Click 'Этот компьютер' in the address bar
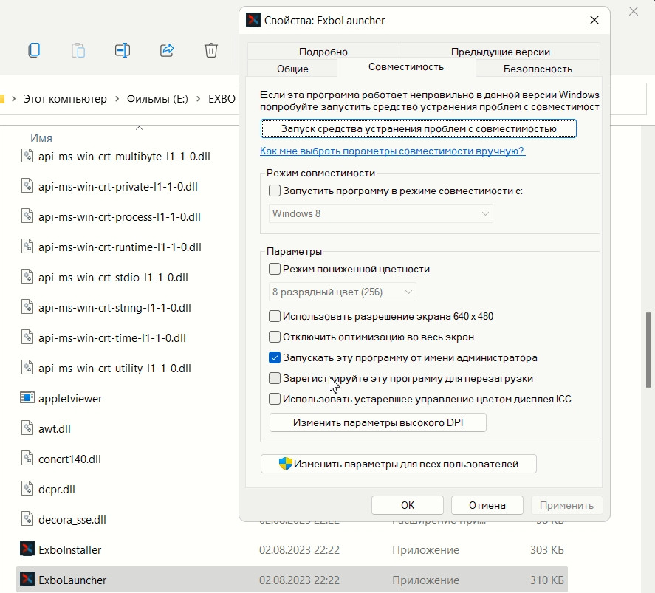The width and height of the screenshot is (655, 593). click(65, 98)
